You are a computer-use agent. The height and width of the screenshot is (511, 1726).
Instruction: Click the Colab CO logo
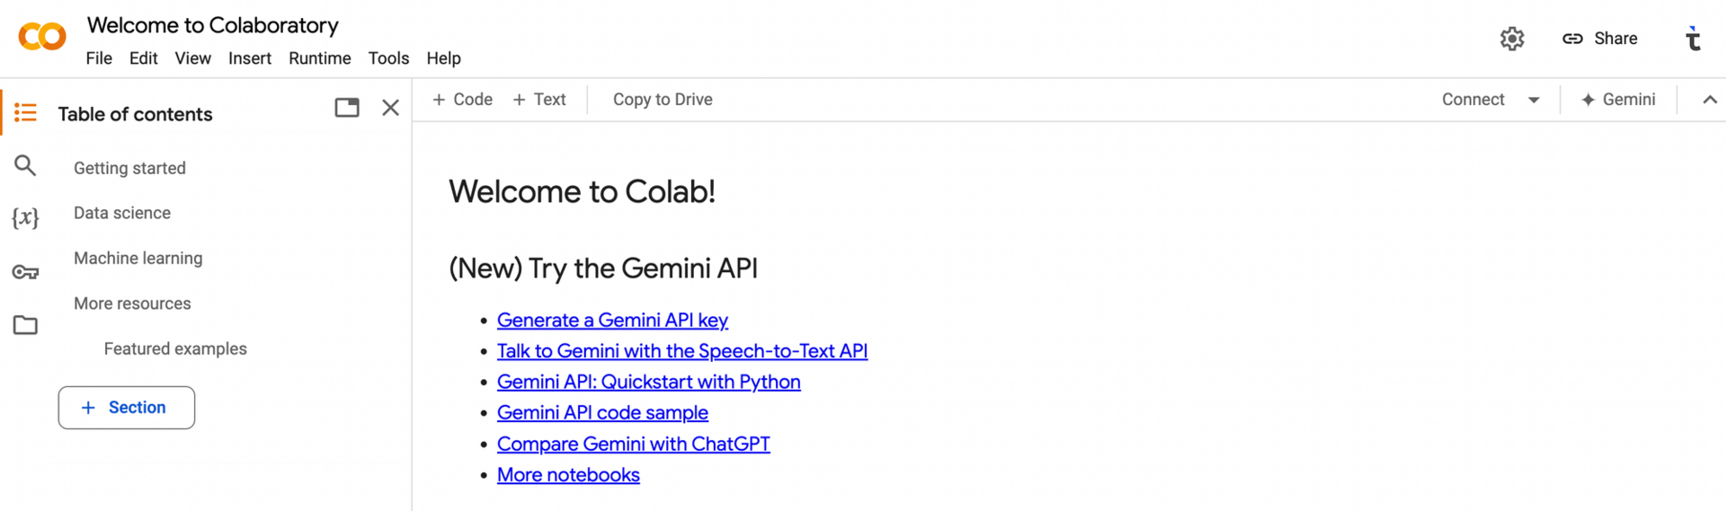pyautogui.click(x=42, y=37)
